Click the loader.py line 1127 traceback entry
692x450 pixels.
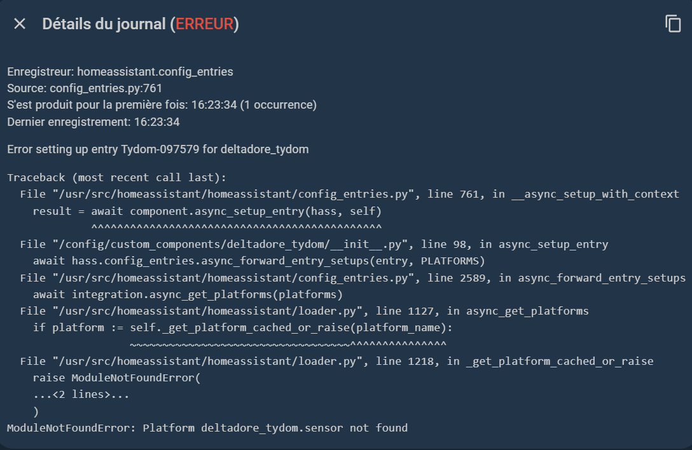pyautogui.click(x=304, y=311)
